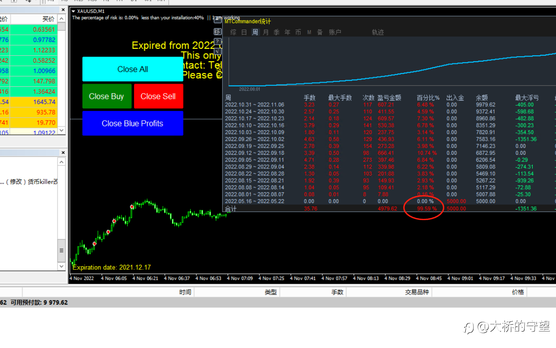Click the 最大浮亏 max drawdown column header
The width and height of the screenshot is (556, 348).
point(527,98)
